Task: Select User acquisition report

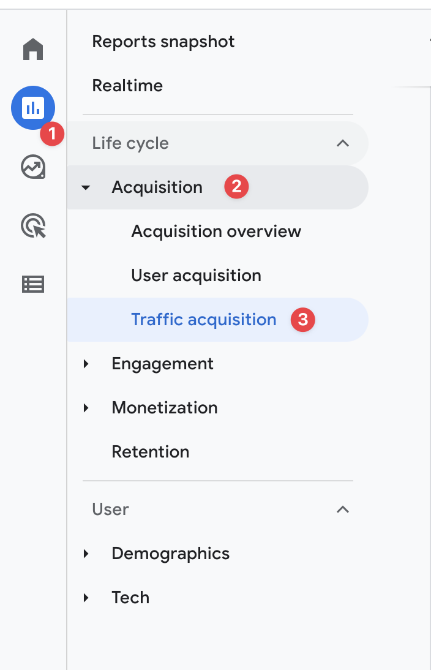Action: (x=196, y=276)
